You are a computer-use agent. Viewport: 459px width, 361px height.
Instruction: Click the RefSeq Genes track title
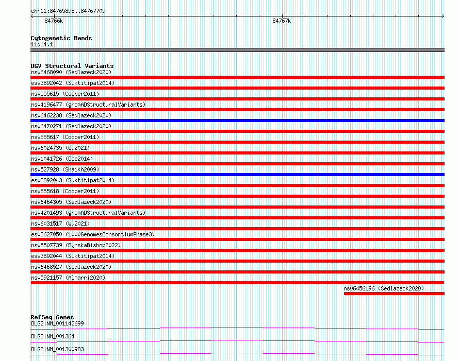[52, 317]
